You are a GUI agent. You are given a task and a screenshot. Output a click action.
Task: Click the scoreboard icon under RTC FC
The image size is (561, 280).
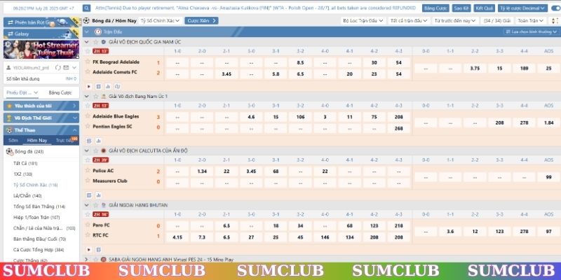click(98, 249)
